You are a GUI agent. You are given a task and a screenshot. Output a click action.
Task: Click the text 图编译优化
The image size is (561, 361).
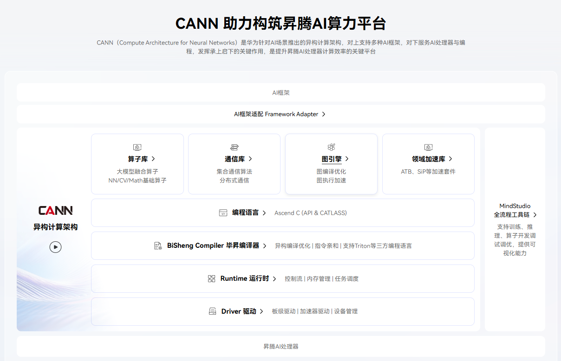tap(331, 172)
